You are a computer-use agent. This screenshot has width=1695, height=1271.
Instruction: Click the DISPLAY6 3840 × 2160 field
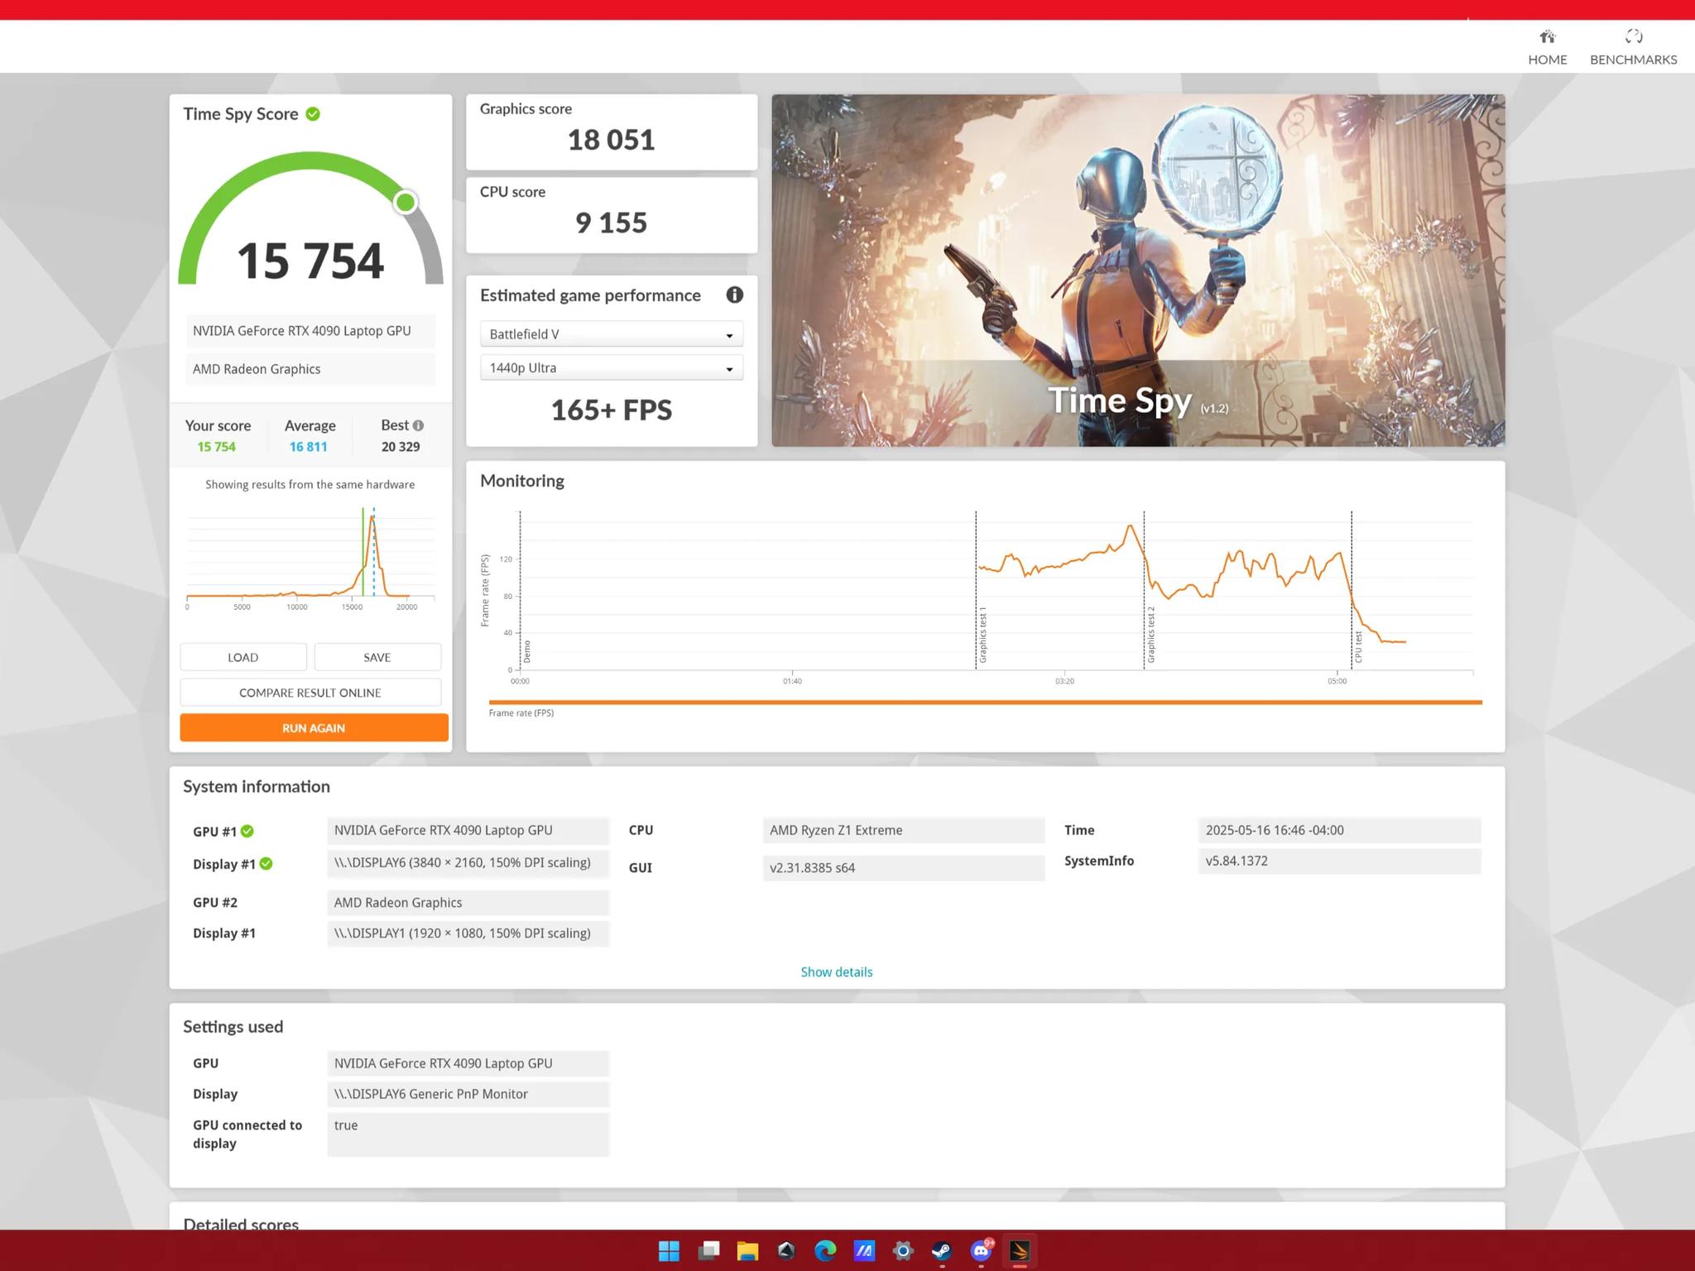pyautogui.click(x=468, y=863)
